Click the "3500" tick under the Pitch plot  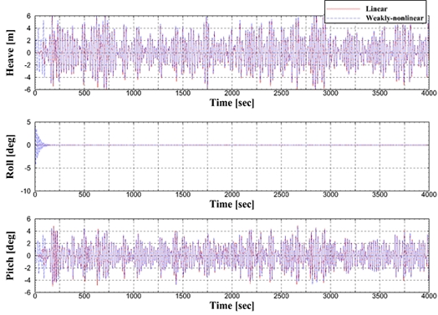pyautogui.click(x=379, y=296)
